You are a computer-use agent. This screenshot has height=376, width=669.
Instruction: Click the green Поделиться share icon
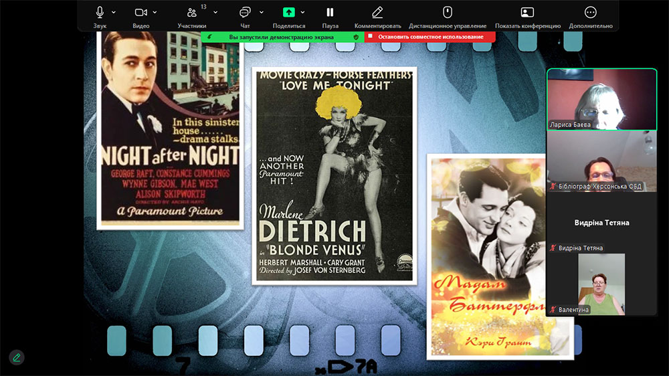(289, 12)
